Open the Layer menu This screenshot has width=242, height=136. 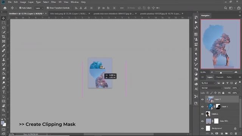coord(31,2)
